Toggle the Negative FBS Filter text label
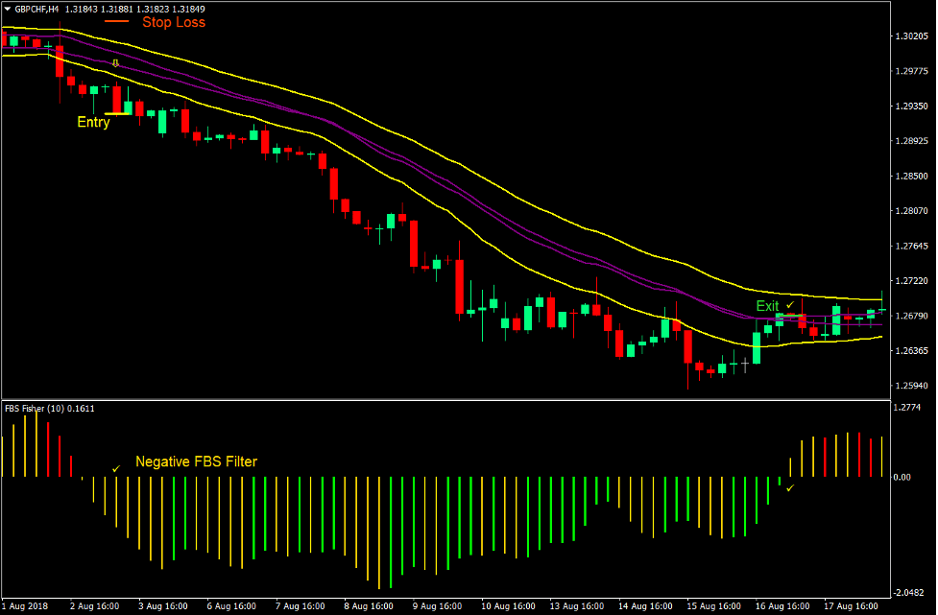 coord(199,461)
